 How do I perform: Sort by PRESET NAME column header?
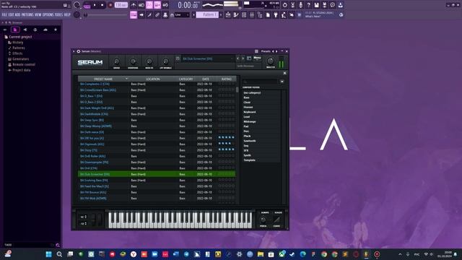(103, 79)
